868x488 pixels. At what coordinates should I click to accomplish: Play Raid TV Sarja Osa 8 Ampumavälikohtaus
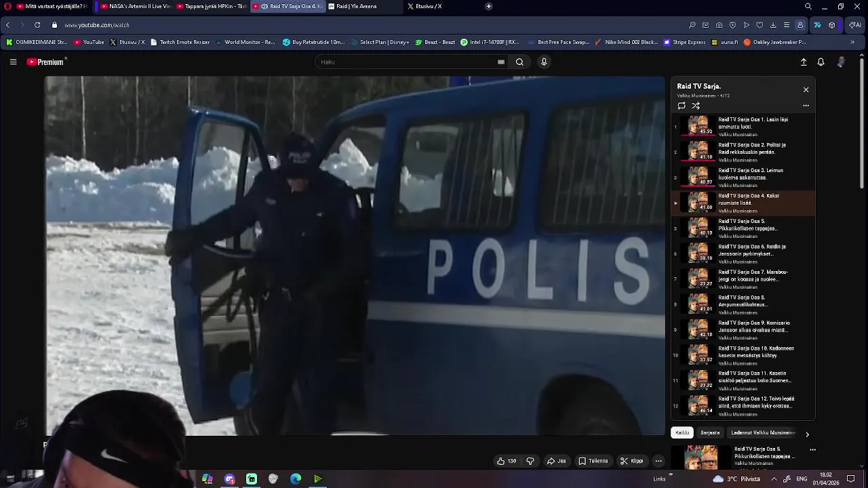pos(743,304)
